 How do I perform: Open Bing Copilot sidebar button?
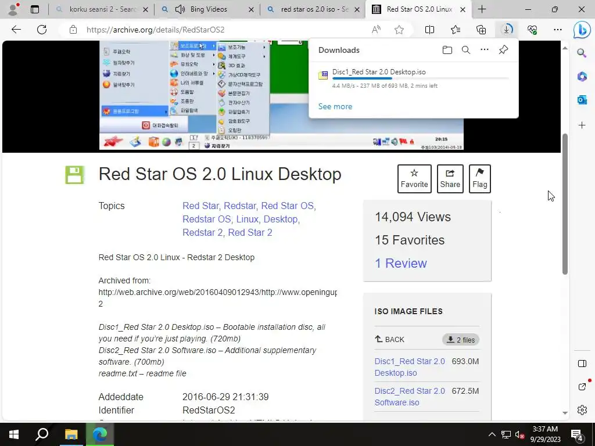click(582, 30)
